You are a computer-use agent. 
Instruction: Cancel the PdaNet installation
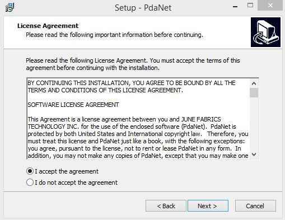(255, 206)
